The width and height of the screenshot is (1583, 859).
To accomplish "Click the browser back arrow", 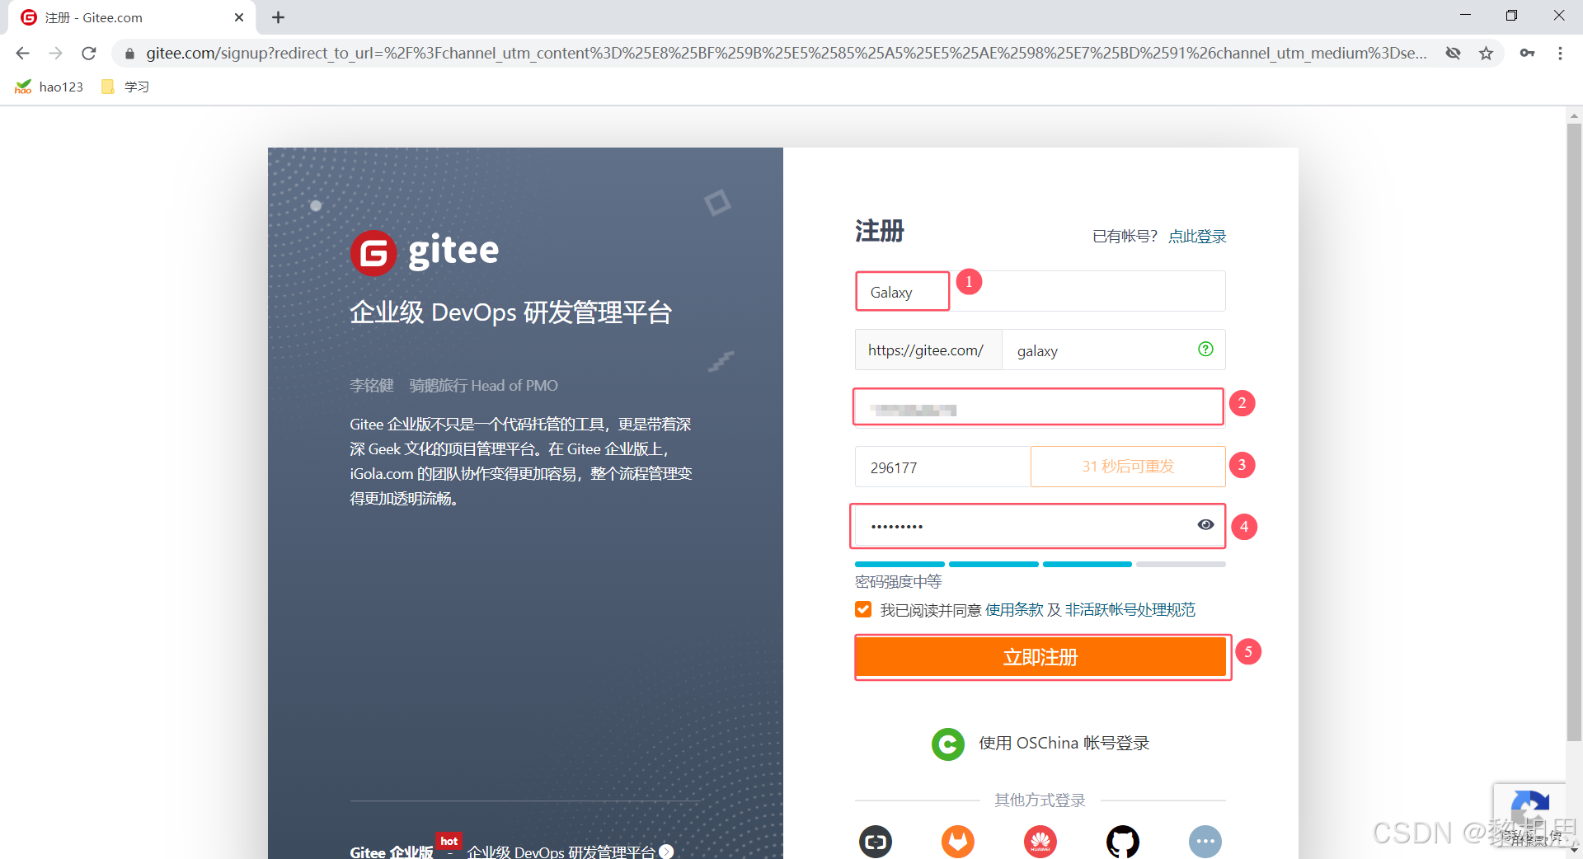I will click(x=22, y=53).
